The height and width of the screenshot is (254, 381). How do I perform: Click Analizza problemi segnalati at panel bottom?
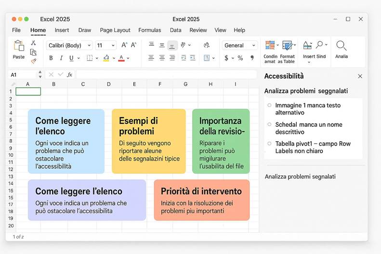pyautogui.click(x=300, y=176)
